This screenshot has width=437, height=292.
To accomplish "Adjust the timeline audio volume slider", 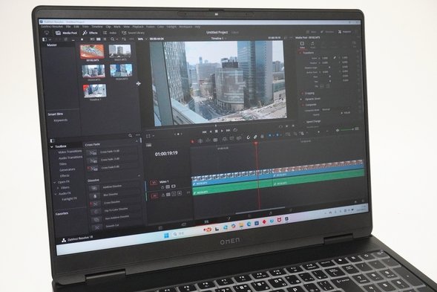I will coord(347,129).
